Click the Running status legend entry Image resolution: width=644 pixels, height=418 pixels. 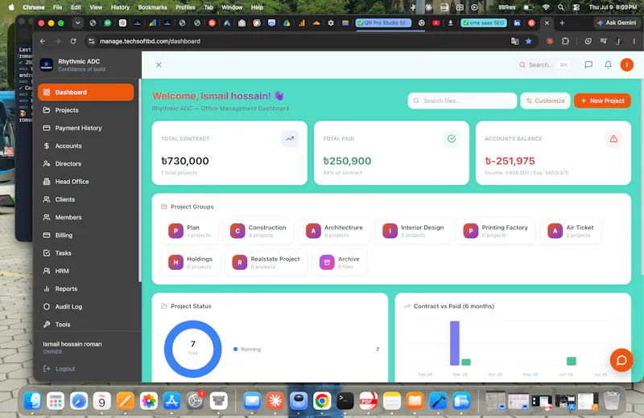(x=247, y=349)
